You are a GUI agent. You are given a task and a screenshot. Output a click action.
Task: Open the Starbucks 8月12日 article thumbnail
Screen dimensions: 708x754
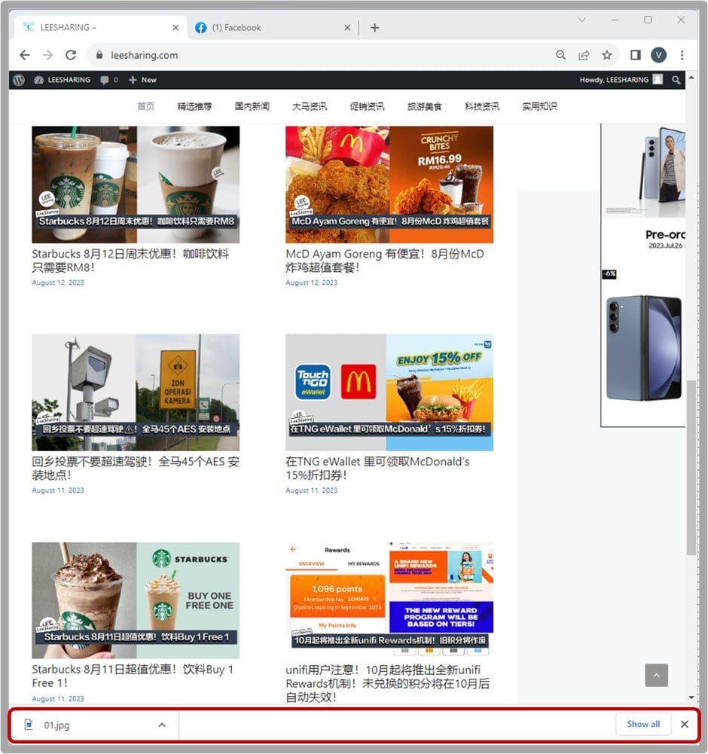(136, 185)
